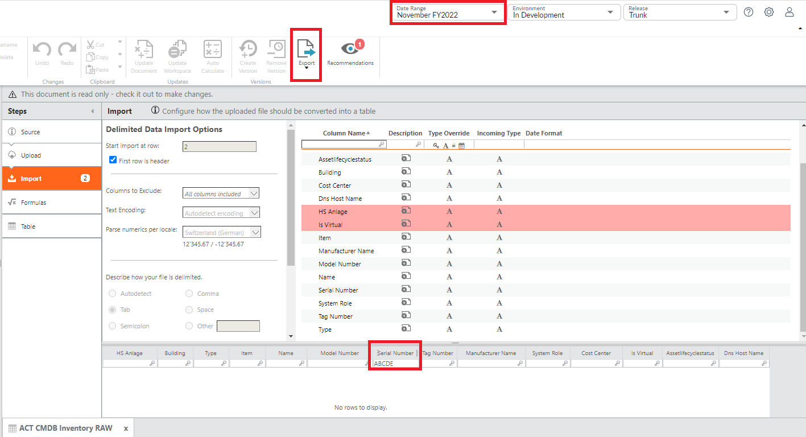Click the Type Override icon for Item
The height and width of the screenshot is (437, 806).
(x=449, y=238)
